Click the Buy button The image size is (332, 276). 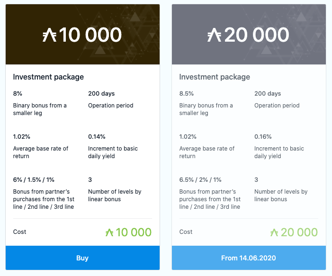82,258
